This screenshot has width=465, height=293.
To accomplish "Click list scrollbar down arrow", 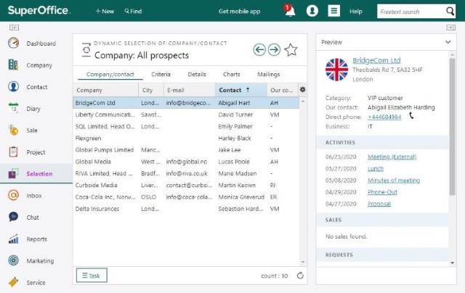I will (303, 262).
